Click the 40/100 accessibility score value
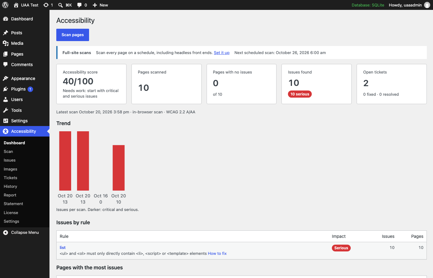433x278 pixels. (x=78, y=81)
